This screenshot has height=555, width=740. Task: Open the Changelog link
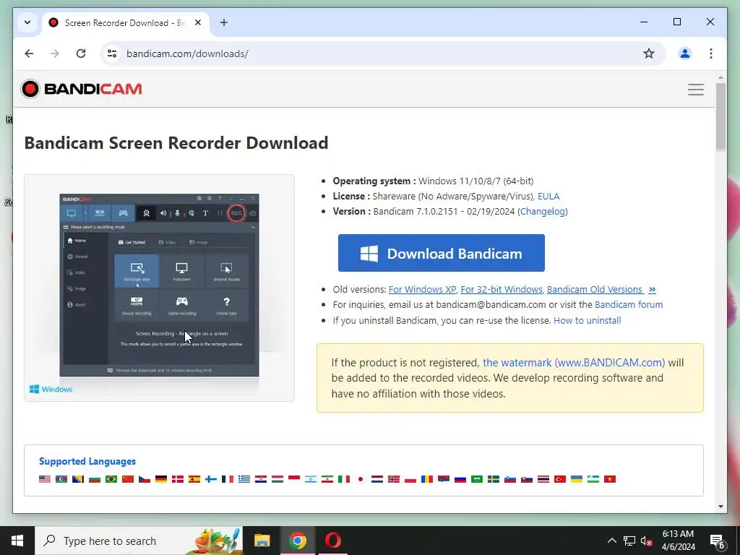click(x=543, y=212)
